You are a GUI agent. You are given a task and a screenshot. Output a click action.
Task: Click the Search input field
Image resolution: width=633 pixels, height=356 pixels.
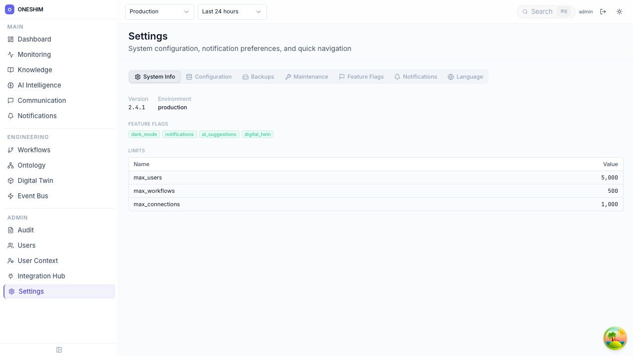tap(543, 12)
